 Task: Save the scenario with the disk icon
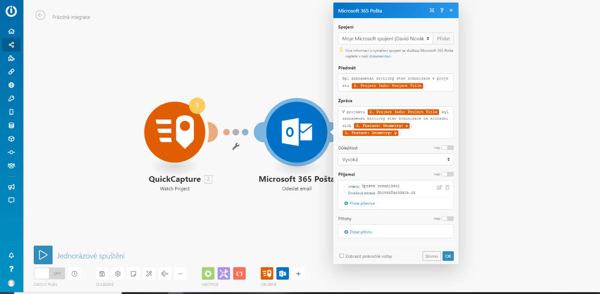coord(102,273)
